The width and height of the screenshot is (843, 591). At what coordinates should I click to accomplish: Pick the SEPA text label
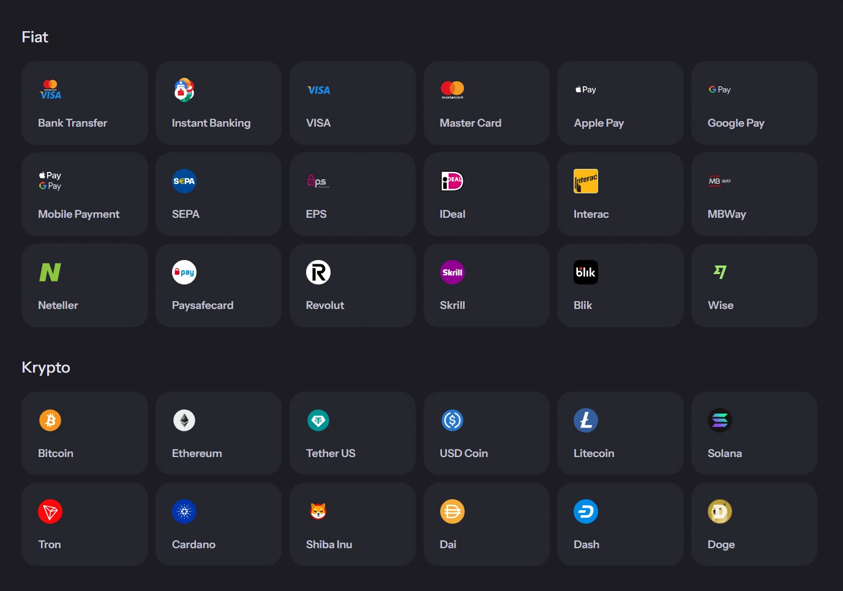(185, 214)
